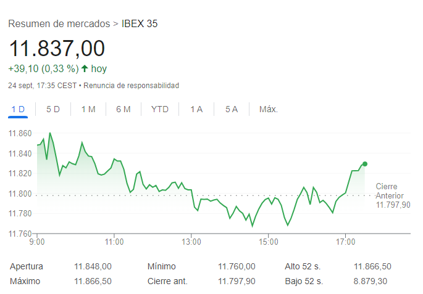Viewport: 423px width, 294px height.
Task: Click the Apertura value 11.848,00
Action: 93,266
